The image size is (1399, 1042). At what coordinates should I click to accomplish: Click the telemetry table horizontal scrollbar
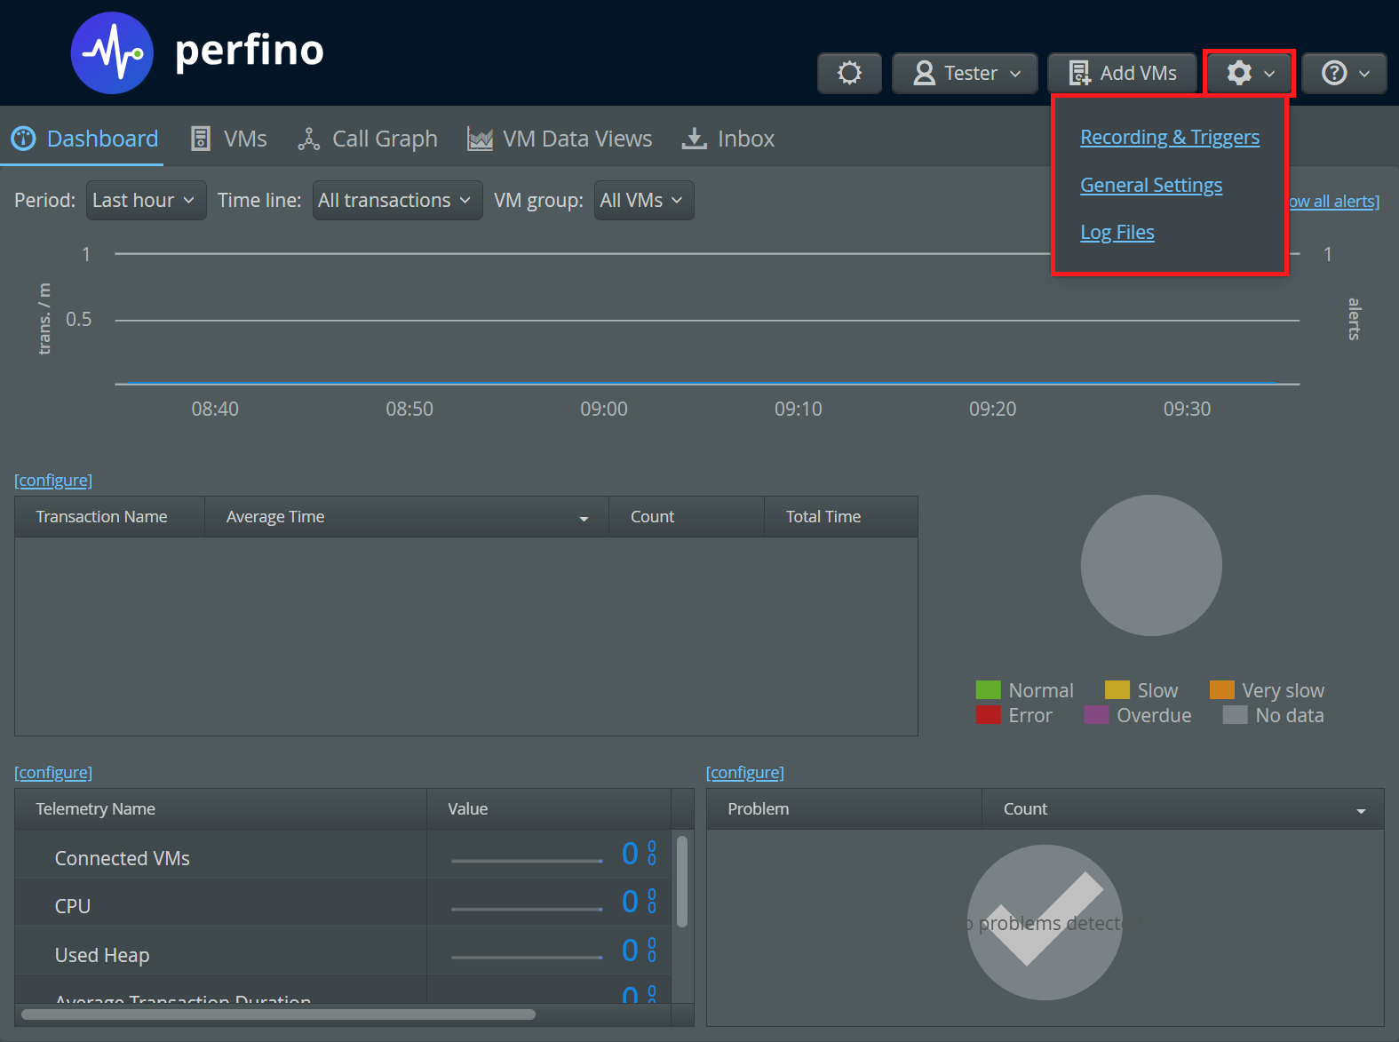click(278, 1014)
